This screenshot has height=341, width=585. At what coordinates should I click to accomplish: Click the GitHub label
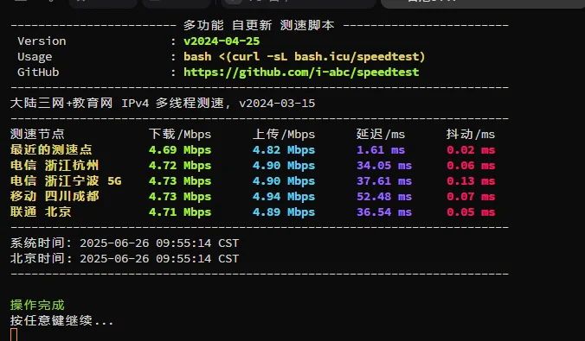pos(38,73)
